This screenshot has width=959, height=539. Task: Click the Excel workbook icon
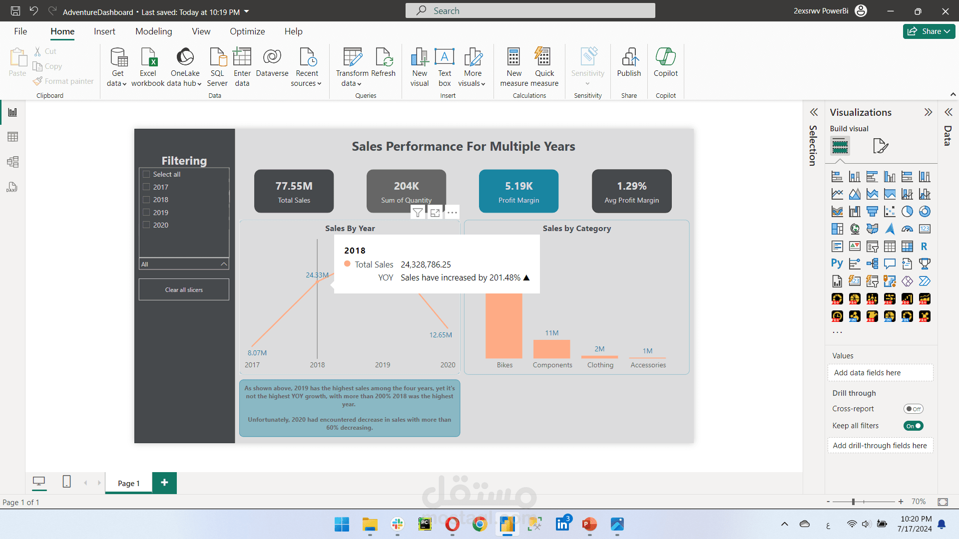pos(148,67)
